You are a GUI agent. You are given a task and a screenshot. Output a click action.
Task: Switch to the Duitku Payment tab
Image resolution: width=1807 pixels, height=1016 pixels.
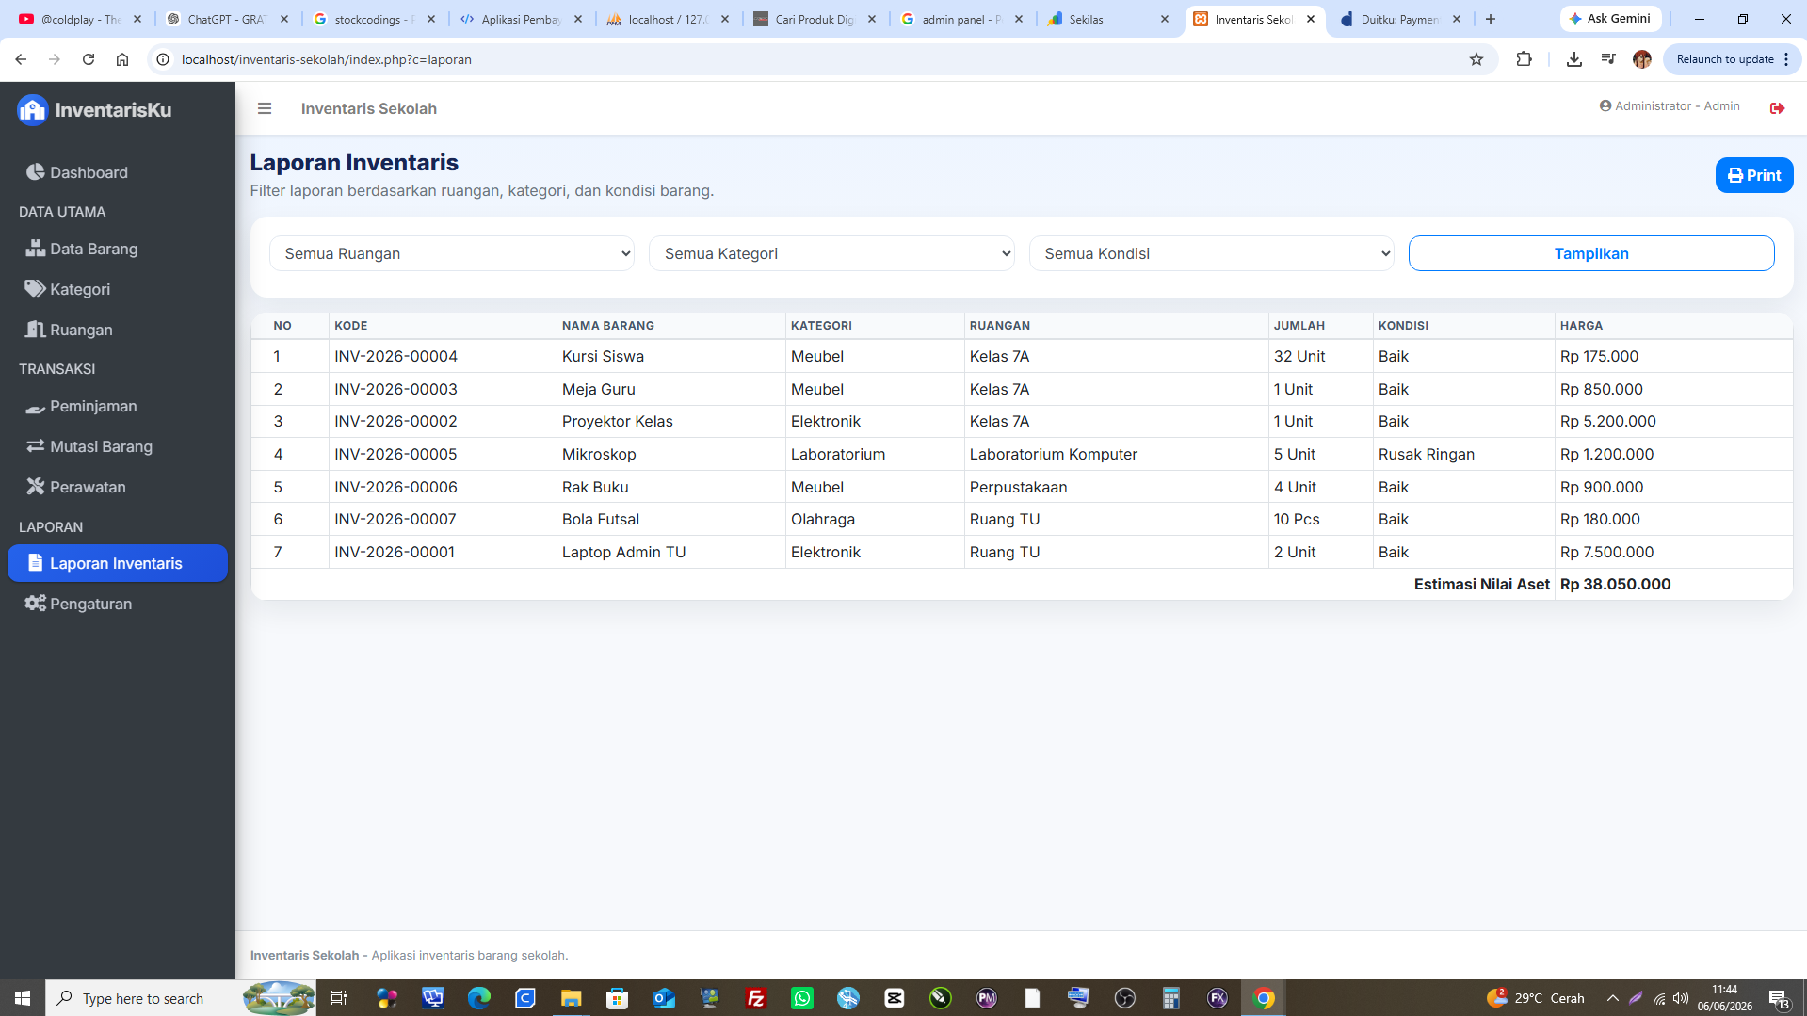click(x=1400, y=19)
